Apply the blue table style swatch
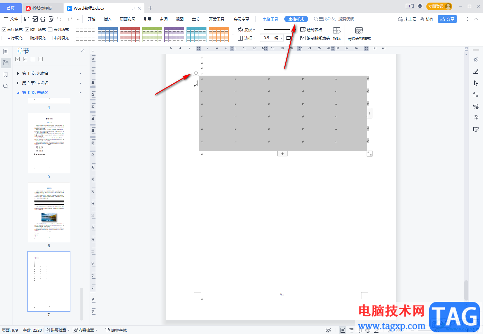483x334 pixels. pos(107,34)
